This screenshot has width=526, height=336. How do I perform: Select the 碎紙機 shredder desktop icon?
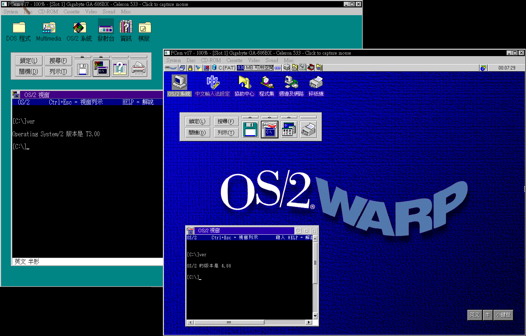(x=316, y=86)
